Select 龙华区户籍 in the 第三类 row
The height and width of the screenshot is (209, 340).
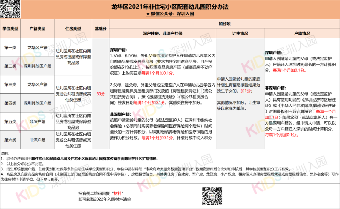click(38, 85)
